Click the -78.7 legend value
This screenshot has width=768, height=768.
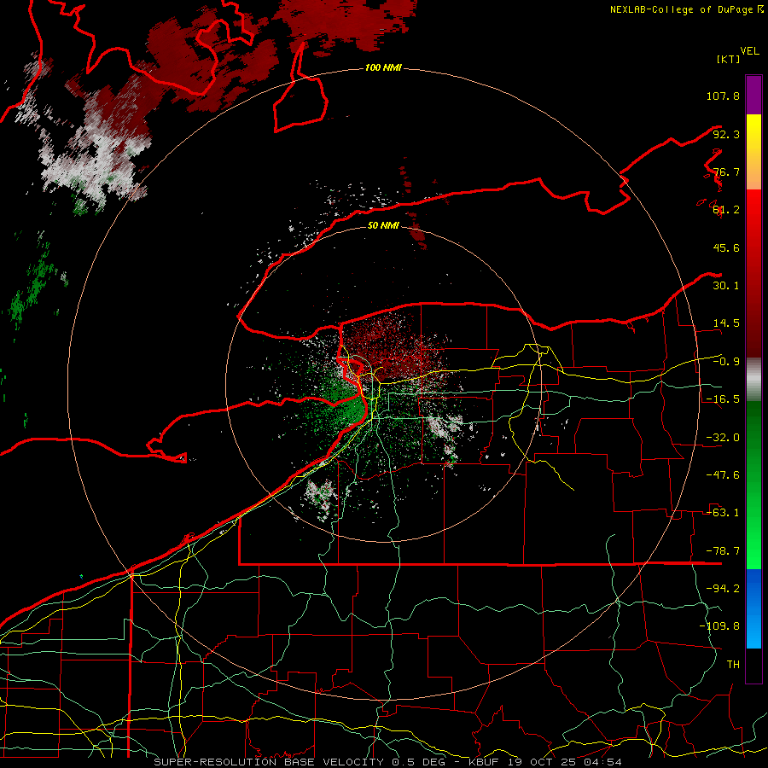(723, 551)
